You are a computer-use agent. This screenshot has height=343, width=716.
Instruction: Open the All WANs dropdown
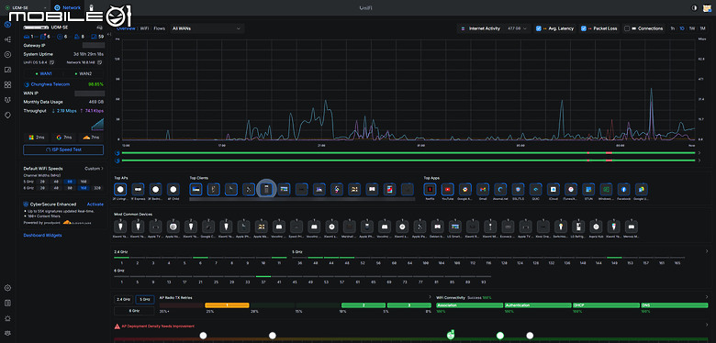click(x=207, y=28)
